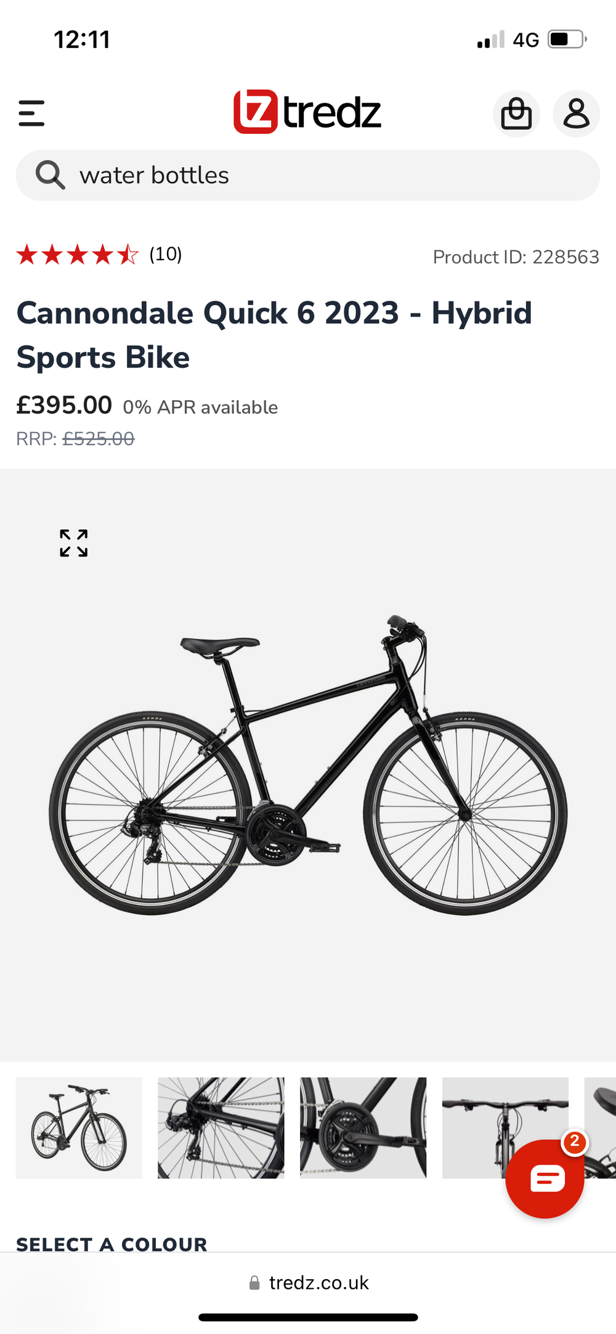The image size is (616, 1334).
Task: Click the Cannondale Quick 6 product title
Action: tap(274, 335)
